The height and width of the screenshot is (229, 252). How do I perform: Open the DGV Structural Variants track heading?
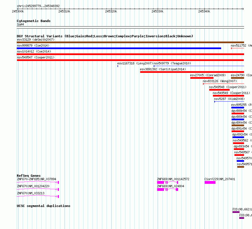point(105,36)
